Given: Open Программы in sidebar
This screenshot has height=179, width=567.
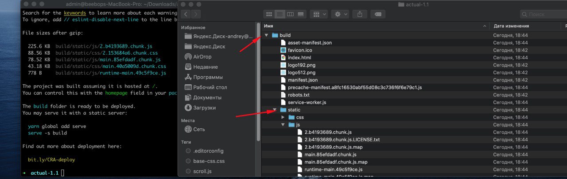Looking at the screenshot, I should pyautogui.click(x=203, y=77).
